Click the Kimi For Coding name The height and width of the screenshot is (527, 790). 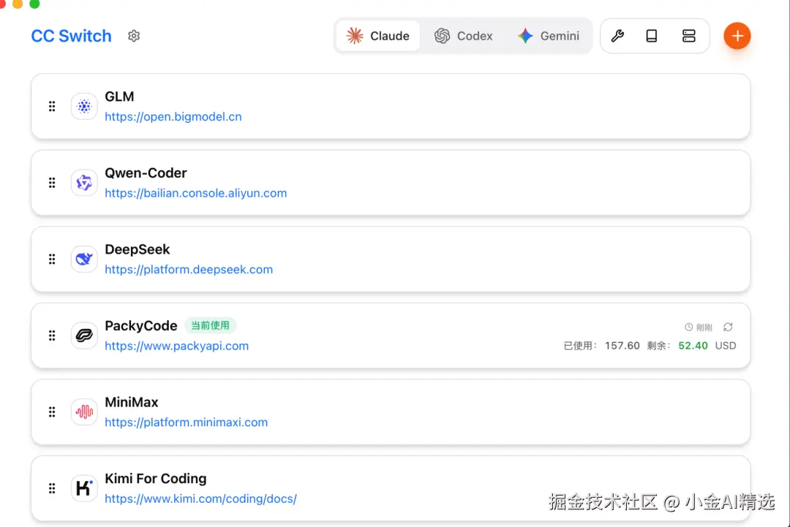156,479
